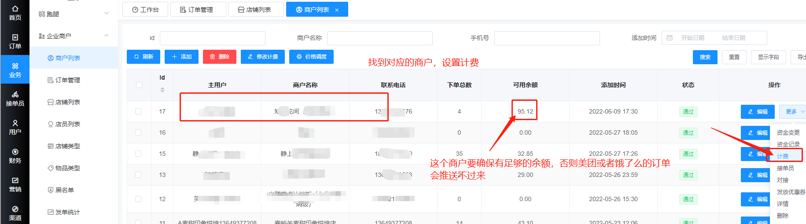This screenshot has width=806, height=224.
Task: Focus the id search field
Action: pyautogui.click(x=213, y=38)
